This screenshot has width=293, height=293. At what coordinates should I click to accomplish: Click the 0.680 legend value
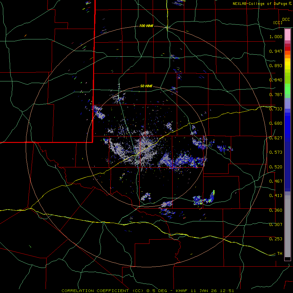(x=276, y=123)
